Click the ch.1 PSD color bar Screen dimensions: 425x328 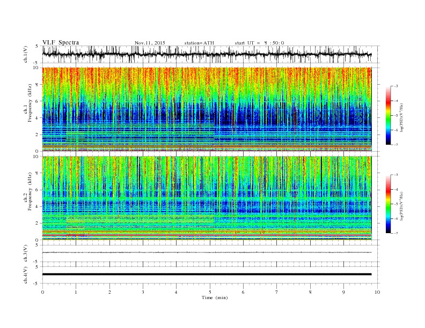[388, 115]
